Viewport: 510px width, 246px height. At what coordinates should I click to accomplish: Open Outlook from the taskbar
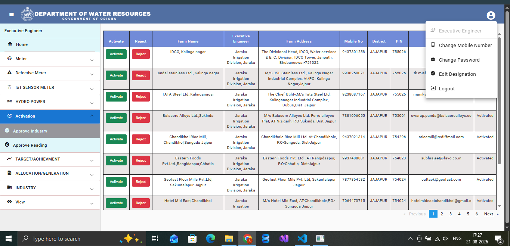coord(174,239)
